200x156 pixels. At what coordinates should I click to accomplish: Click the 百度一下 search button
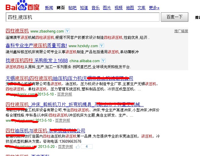[x=174, y=17]
